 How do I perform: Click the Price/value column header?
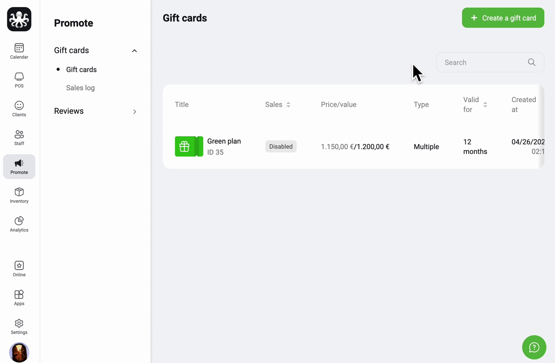click(x=339, y=104)
